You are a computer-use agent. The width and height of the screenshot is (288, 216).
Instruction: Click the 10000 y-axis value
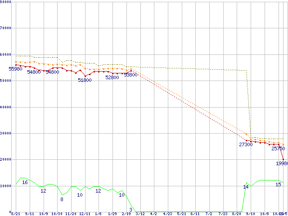(6, 186)
